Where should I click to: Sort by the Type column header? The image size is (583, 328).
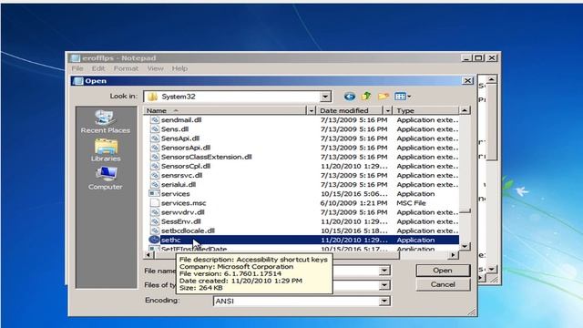[x=426, y=110]
